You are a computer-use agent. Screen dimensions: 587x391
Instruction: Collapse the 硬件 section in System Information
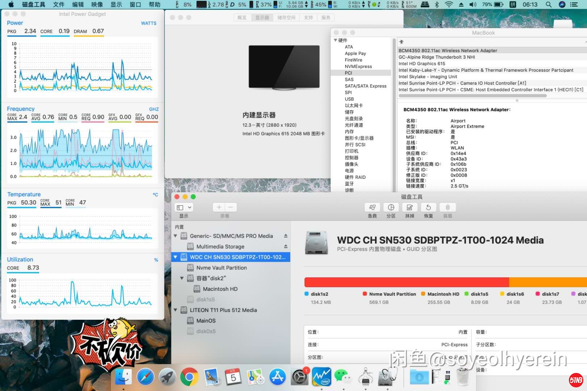(336, 40)
